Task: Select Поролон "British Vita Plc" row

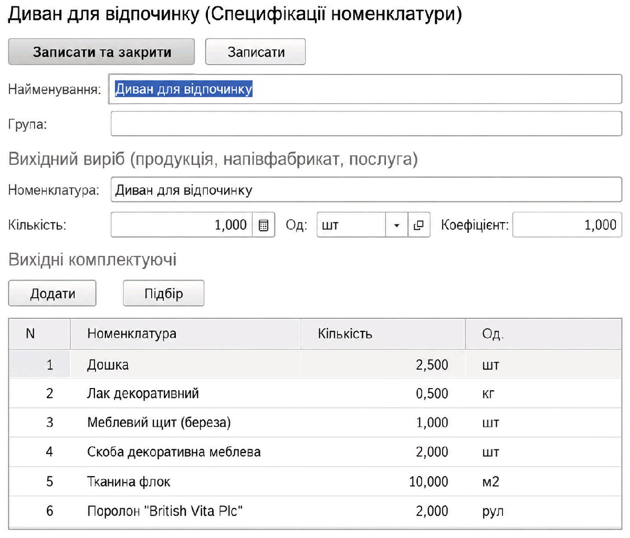Action: point(315,511)
